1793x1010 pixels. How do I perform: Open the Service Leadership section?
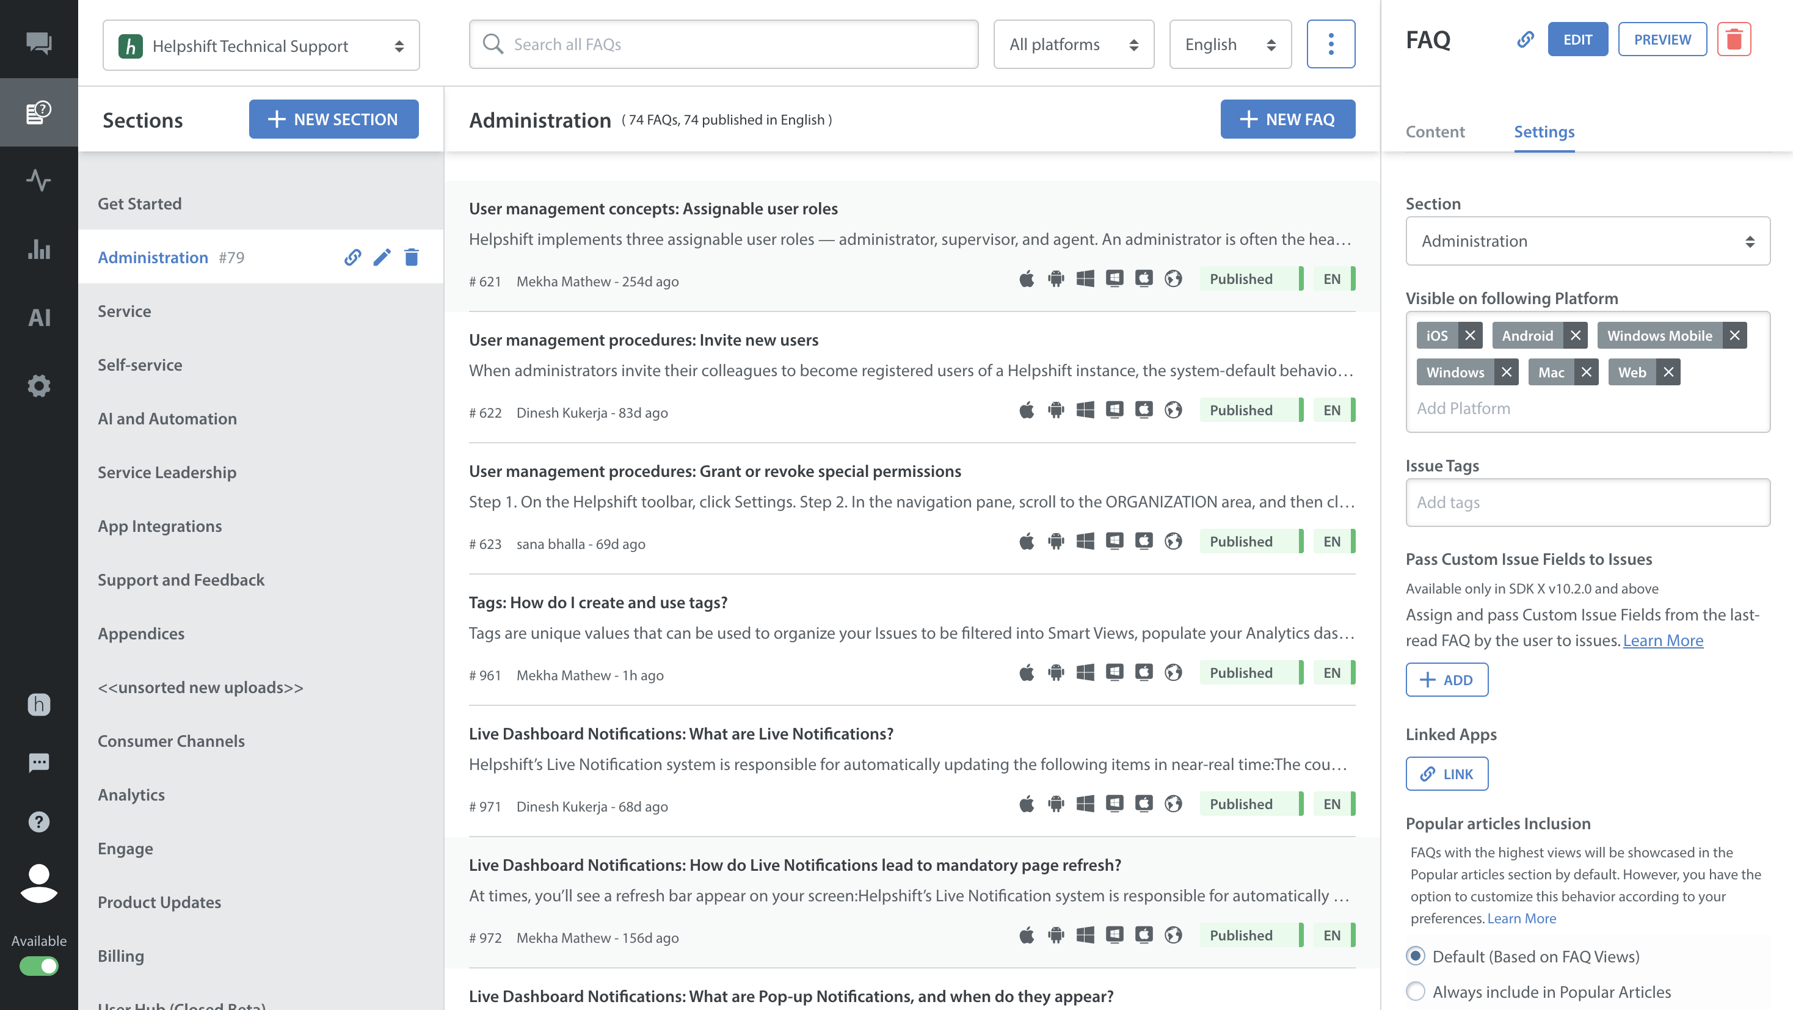coord(167,472)
